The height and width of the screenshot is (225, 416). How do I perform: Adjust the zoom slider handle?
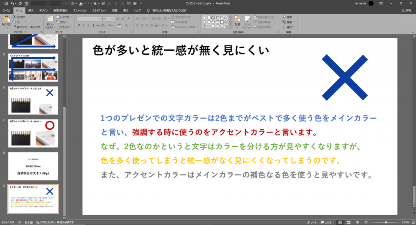[386, 222]
